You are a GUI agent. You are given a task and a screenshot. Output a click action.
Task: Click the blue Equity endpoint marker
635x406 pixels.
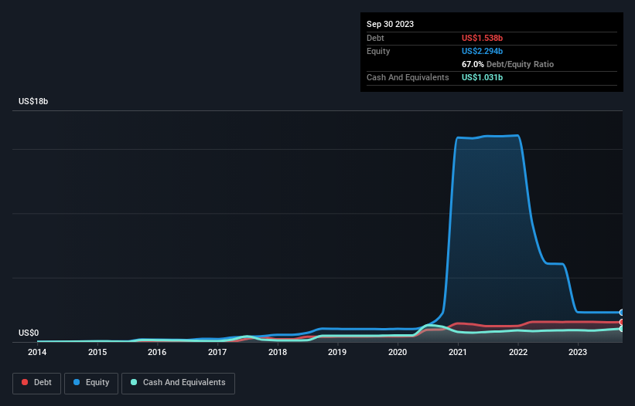tap(622, 313)
